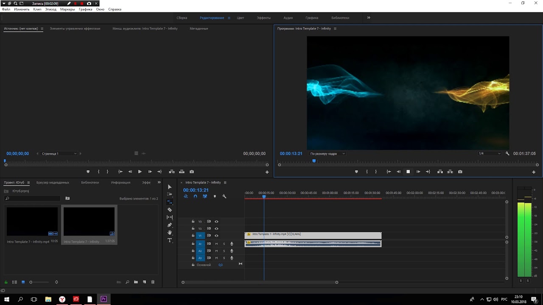Open timeline display settings wrench icon

(224, 196)
